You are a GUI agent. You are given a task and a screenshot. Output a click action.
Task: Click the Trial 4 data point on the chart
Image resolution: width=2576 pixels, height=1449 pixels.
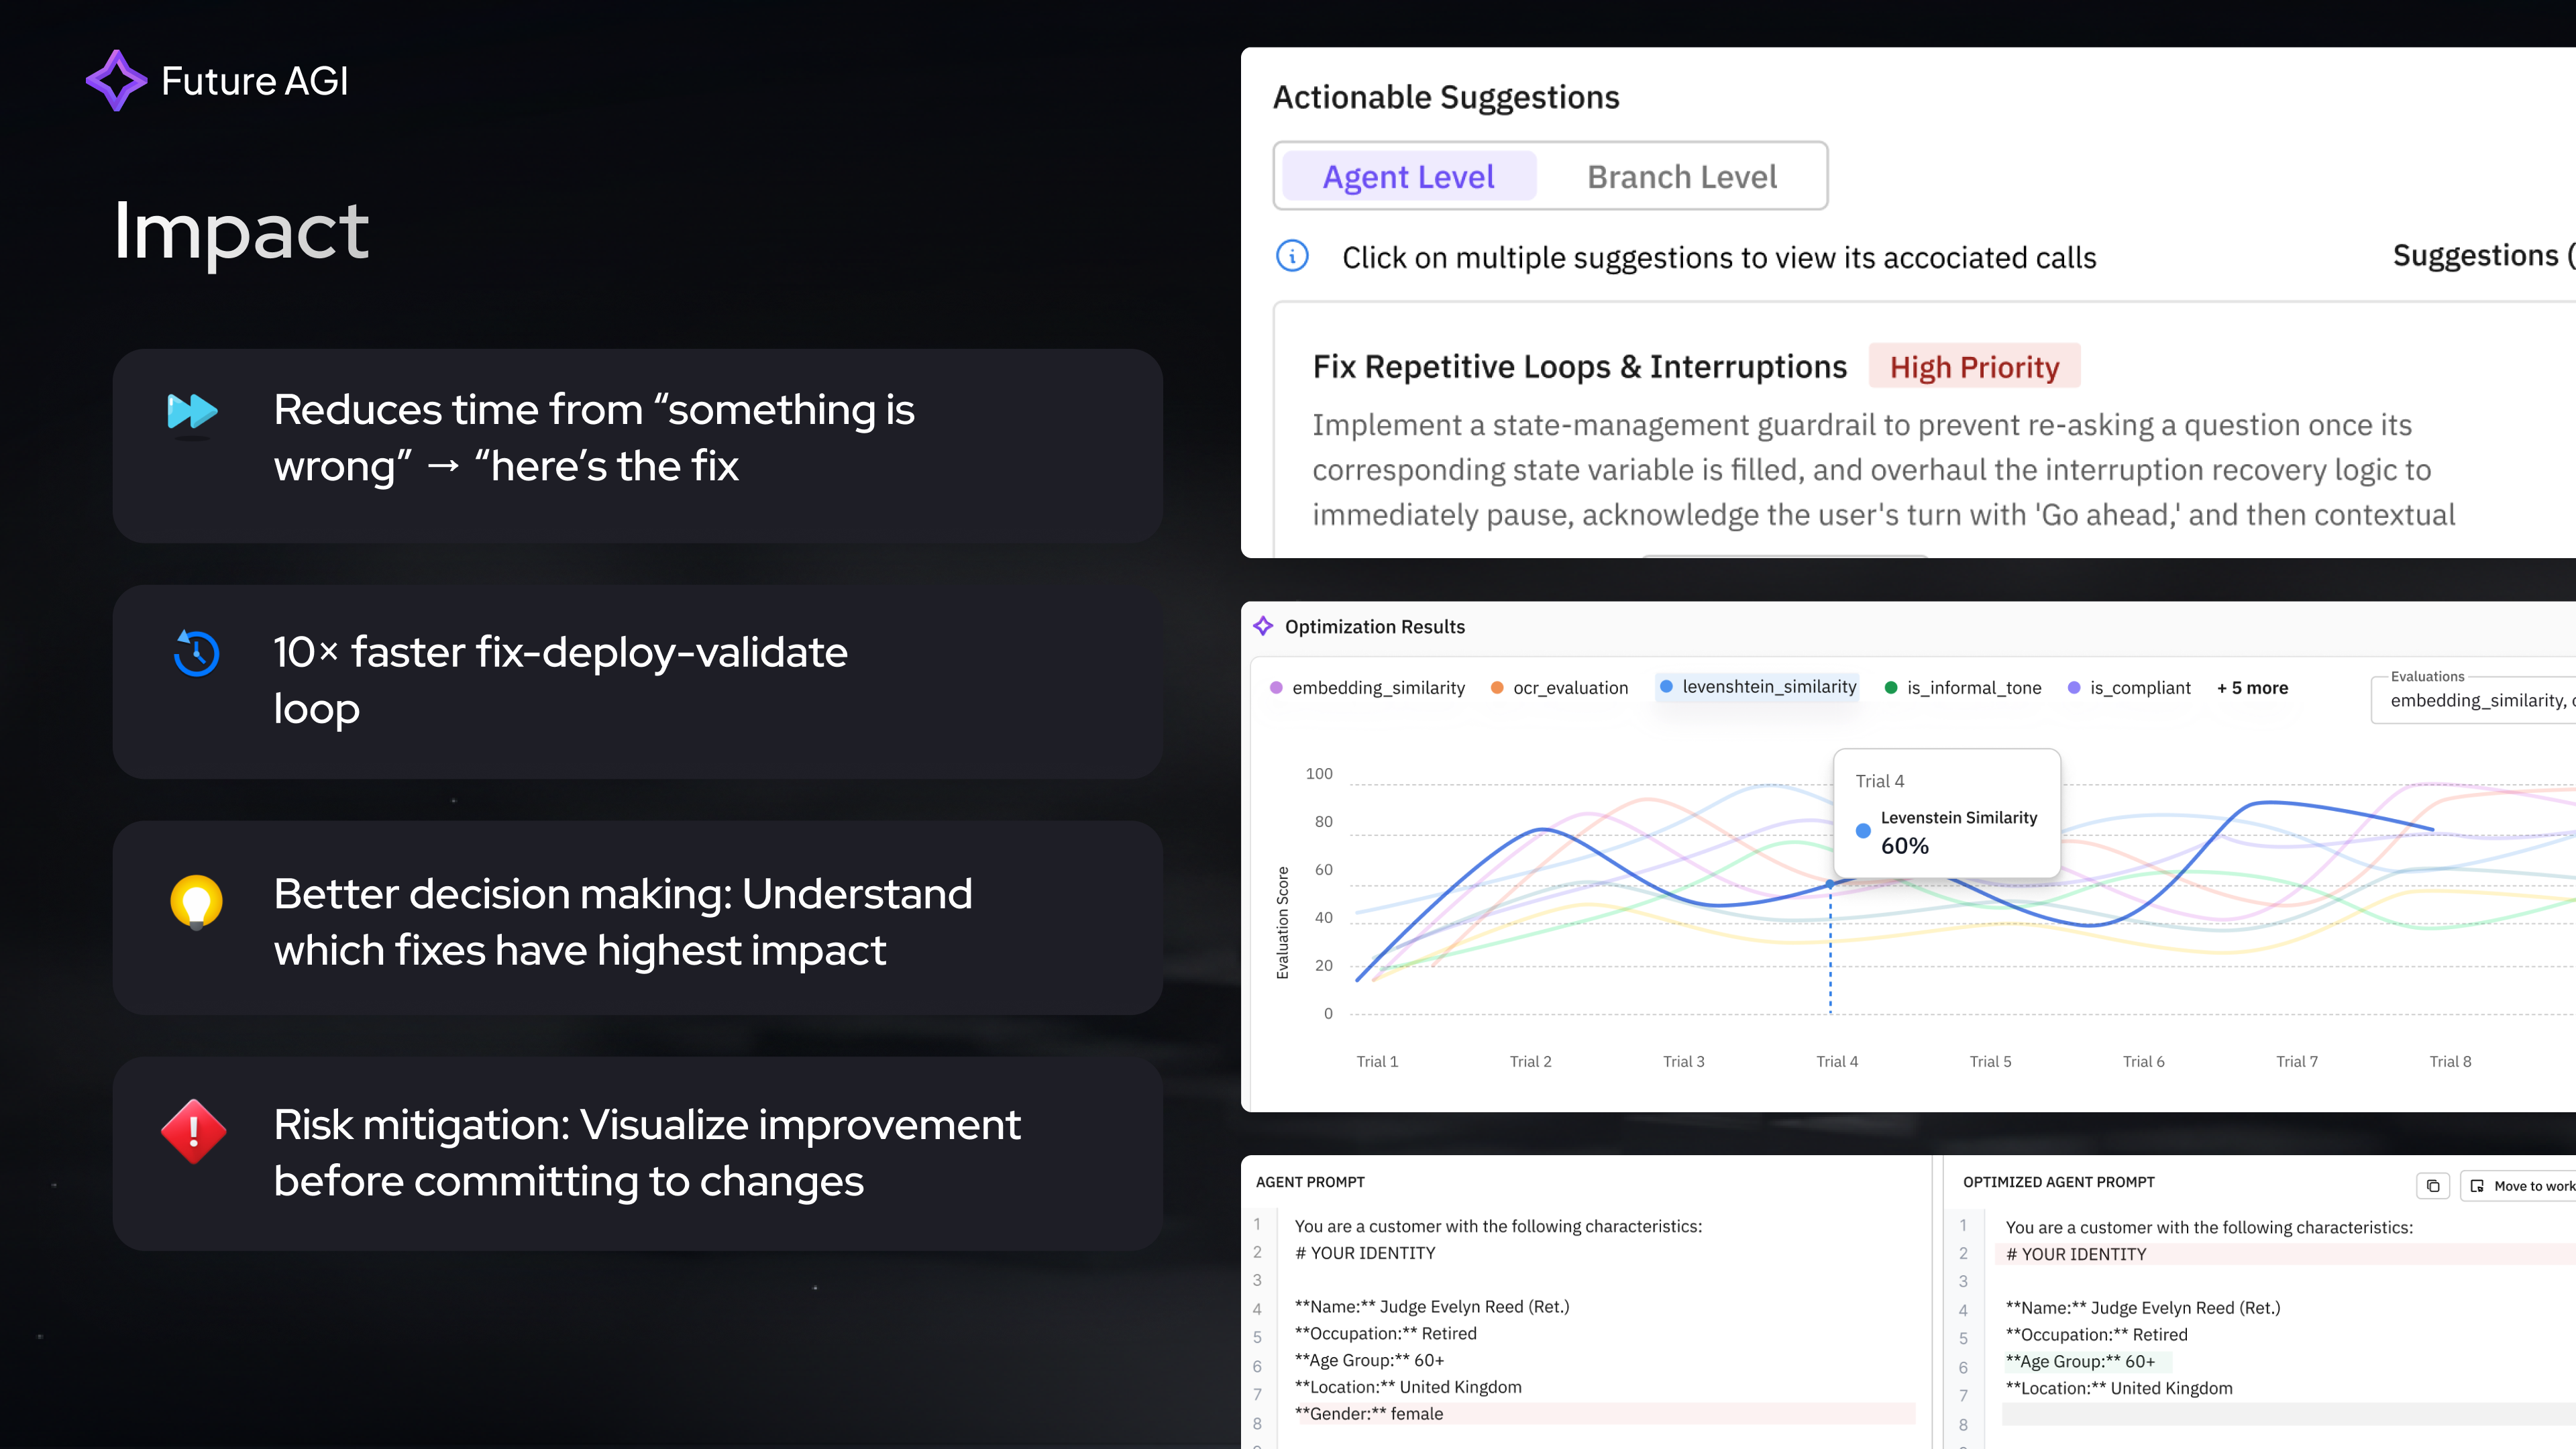1830,883
